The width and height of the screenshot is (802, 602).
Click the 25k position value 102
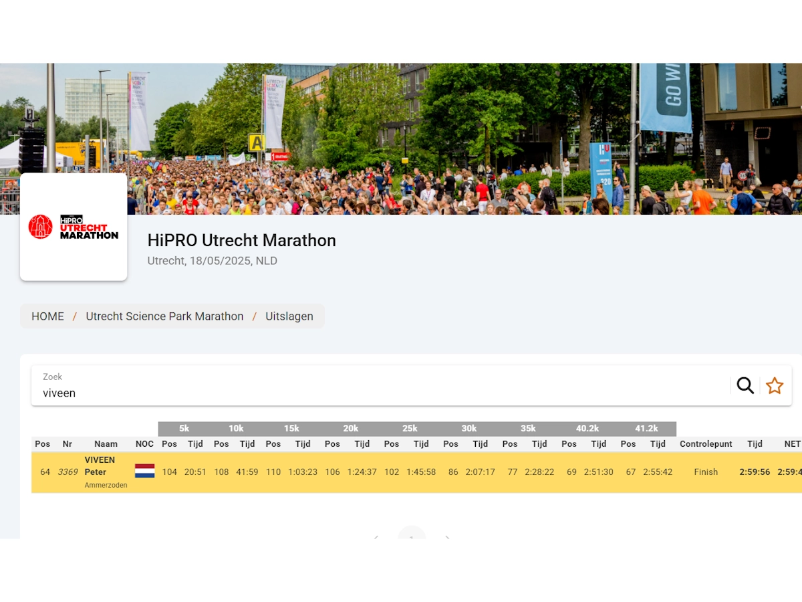[x=392, y=472]
